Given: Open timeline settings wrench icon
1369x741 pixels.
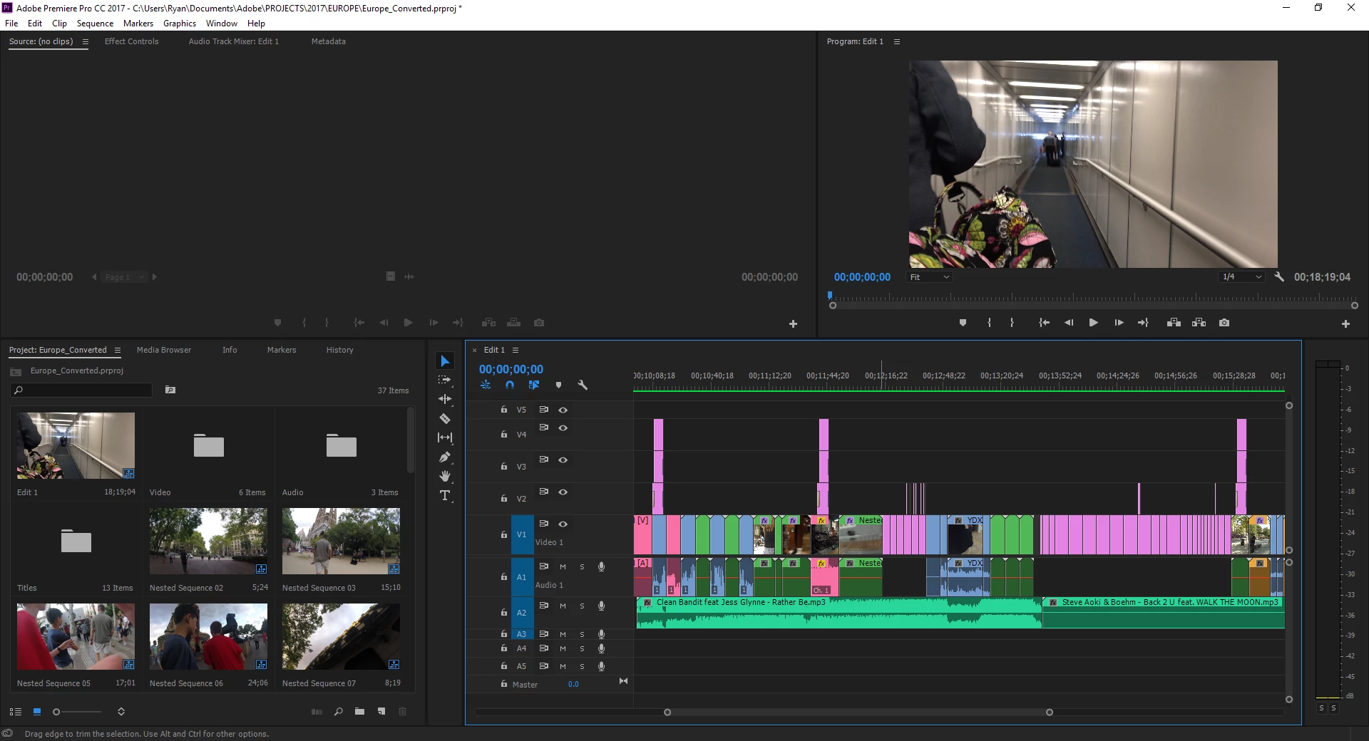Looking at the screenshot, I should point(583,385).
